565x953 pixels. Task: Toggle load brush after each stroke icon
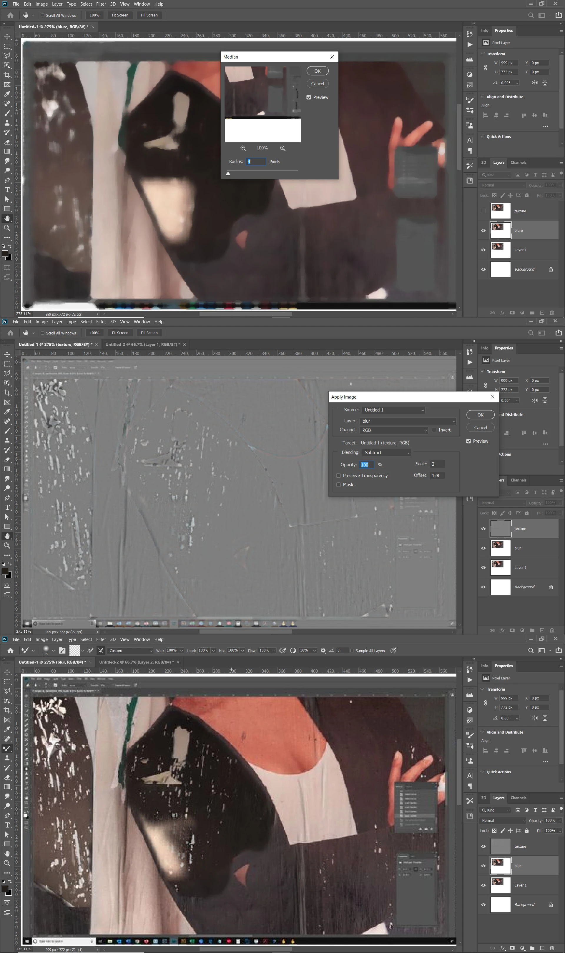click(x=91, y=651)
